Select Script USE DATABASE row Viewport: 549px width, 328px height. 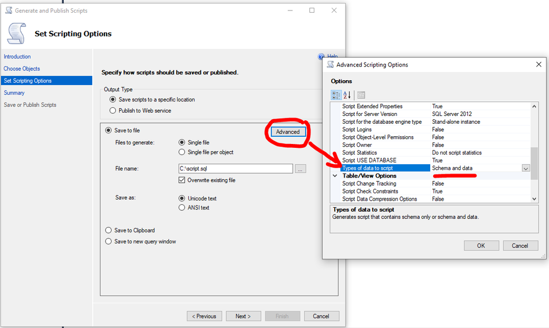(x=436, y=160)
